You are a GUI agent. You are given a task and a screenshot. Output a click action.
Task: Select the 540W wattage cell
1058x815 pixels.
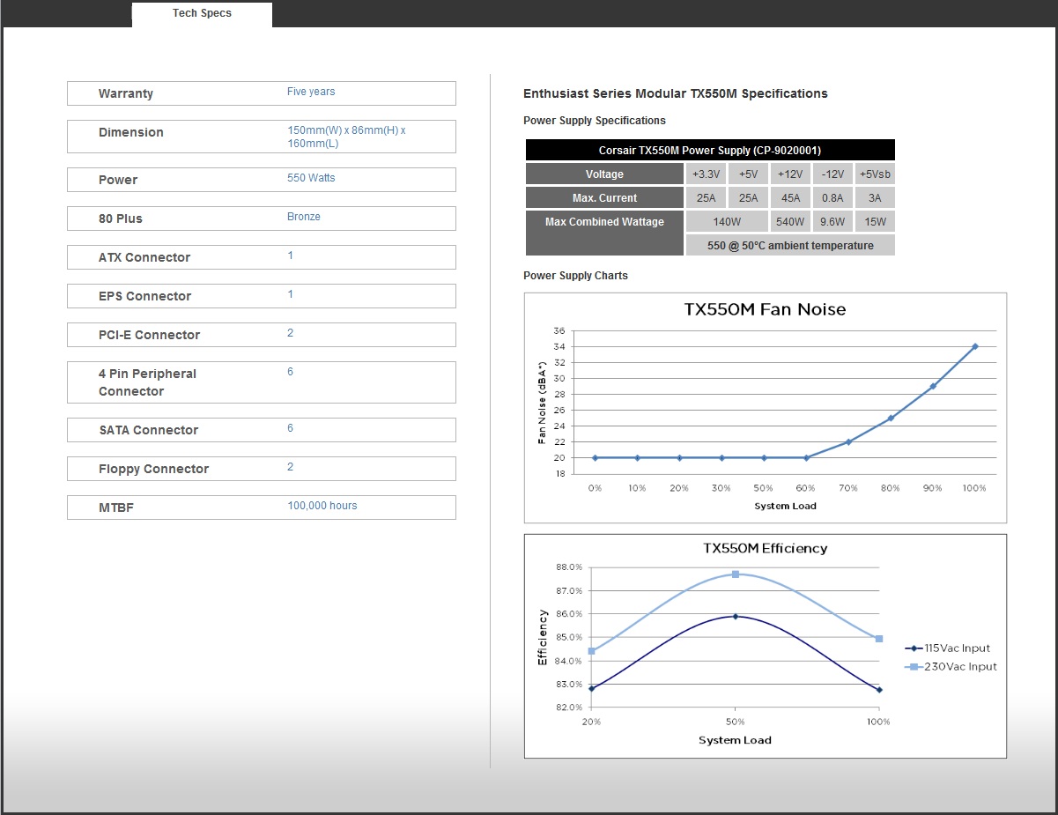click(x=791, y=222)
